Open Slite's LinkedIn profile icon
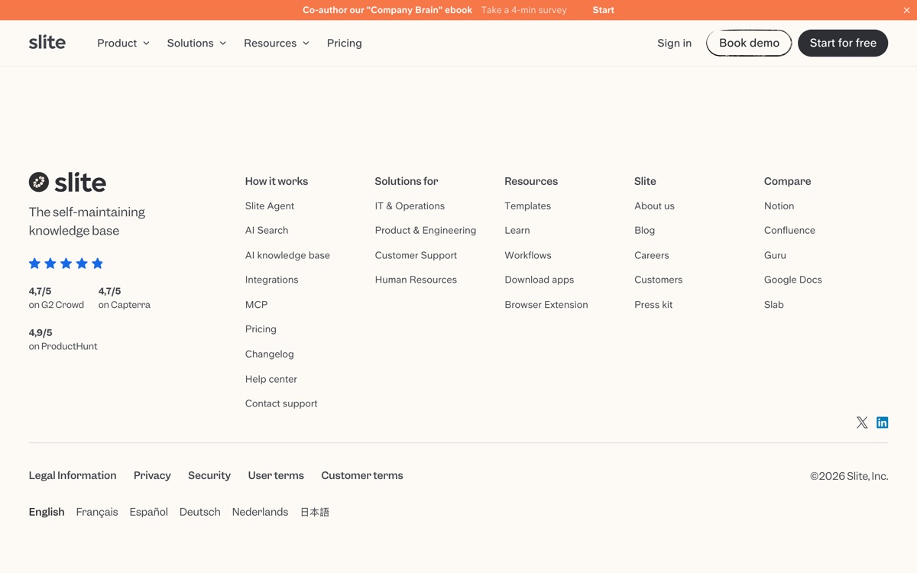The image size is (917, 573). (882, 422)
